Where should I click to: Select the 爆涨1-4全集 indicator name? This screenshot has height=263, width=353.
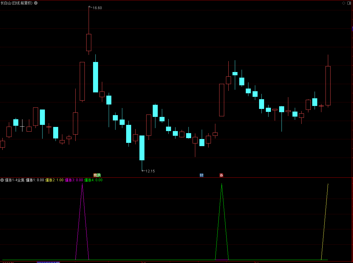15,180
